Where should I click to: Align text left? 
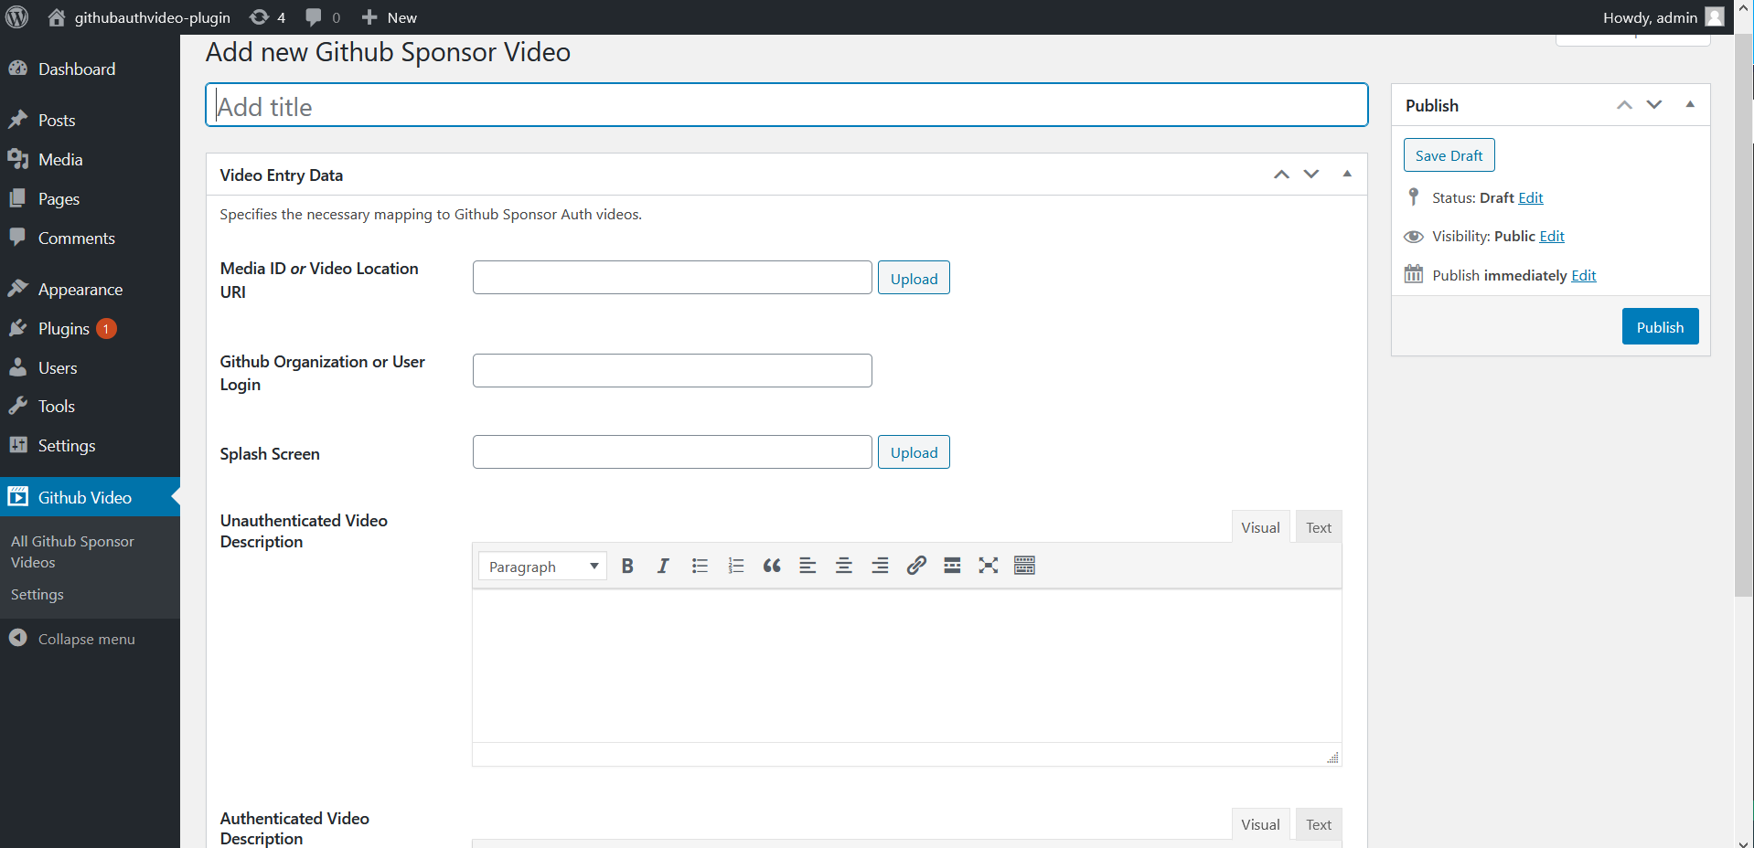coord(807,566)
